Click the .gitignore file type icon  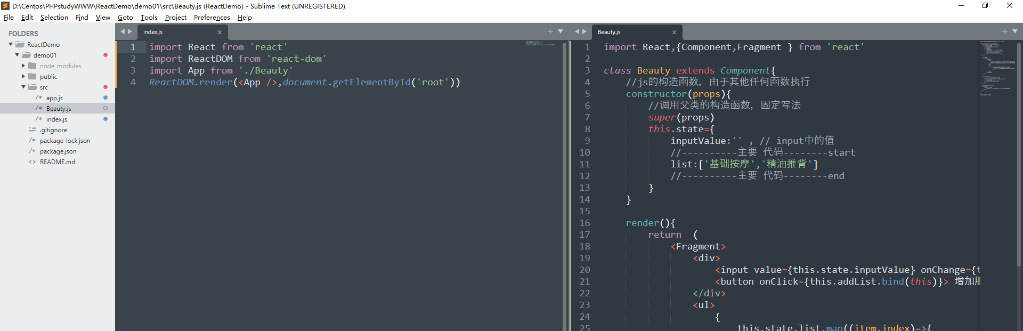(x=32, y=130)
